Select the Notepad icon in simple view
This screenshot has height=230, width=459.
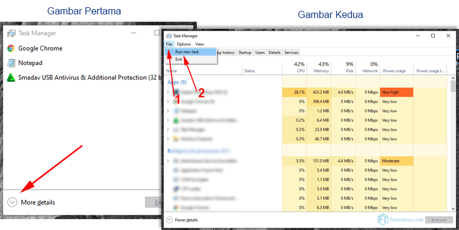tap(11, 63)
